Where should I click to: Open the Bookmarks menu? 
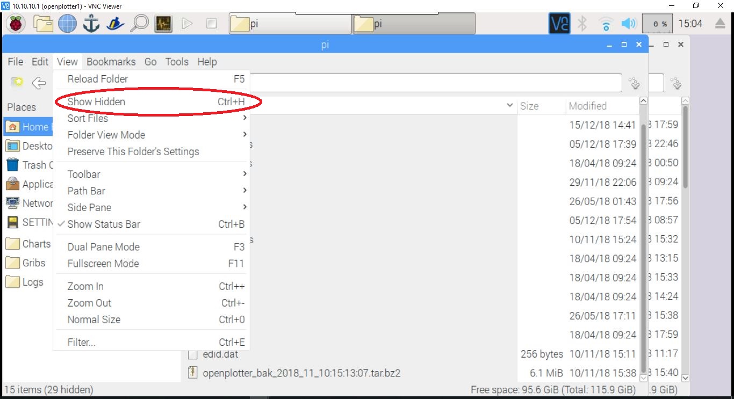[x=111, y=62]
